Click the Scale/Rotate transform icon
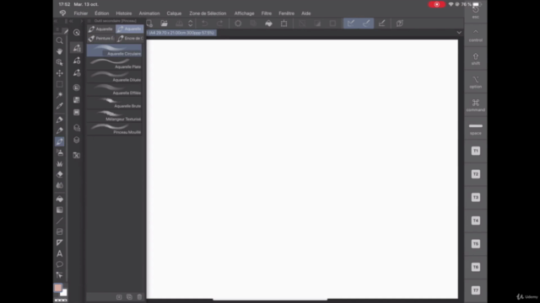Screen dimensions: 540x303 coord(283,24)
